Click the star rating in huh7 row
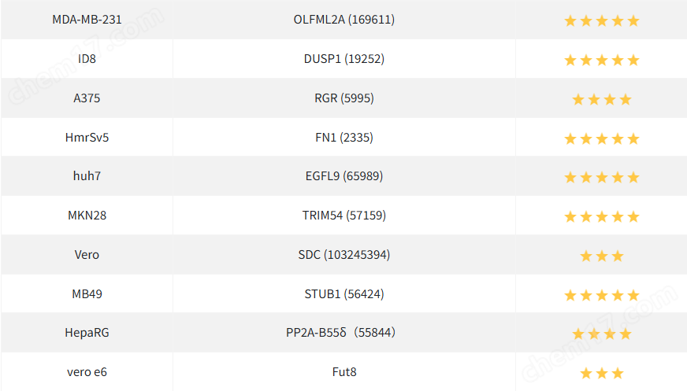Screen dimensions: 687x391 click(x=601, y=178)
